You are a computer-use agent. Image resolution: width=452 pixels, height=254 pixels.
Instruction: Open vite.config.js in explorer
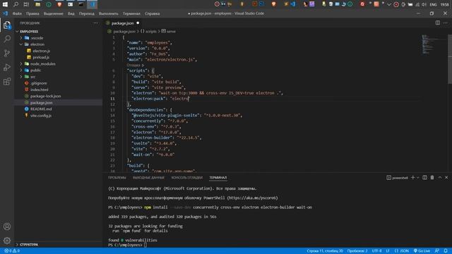(x=41, y=116)
